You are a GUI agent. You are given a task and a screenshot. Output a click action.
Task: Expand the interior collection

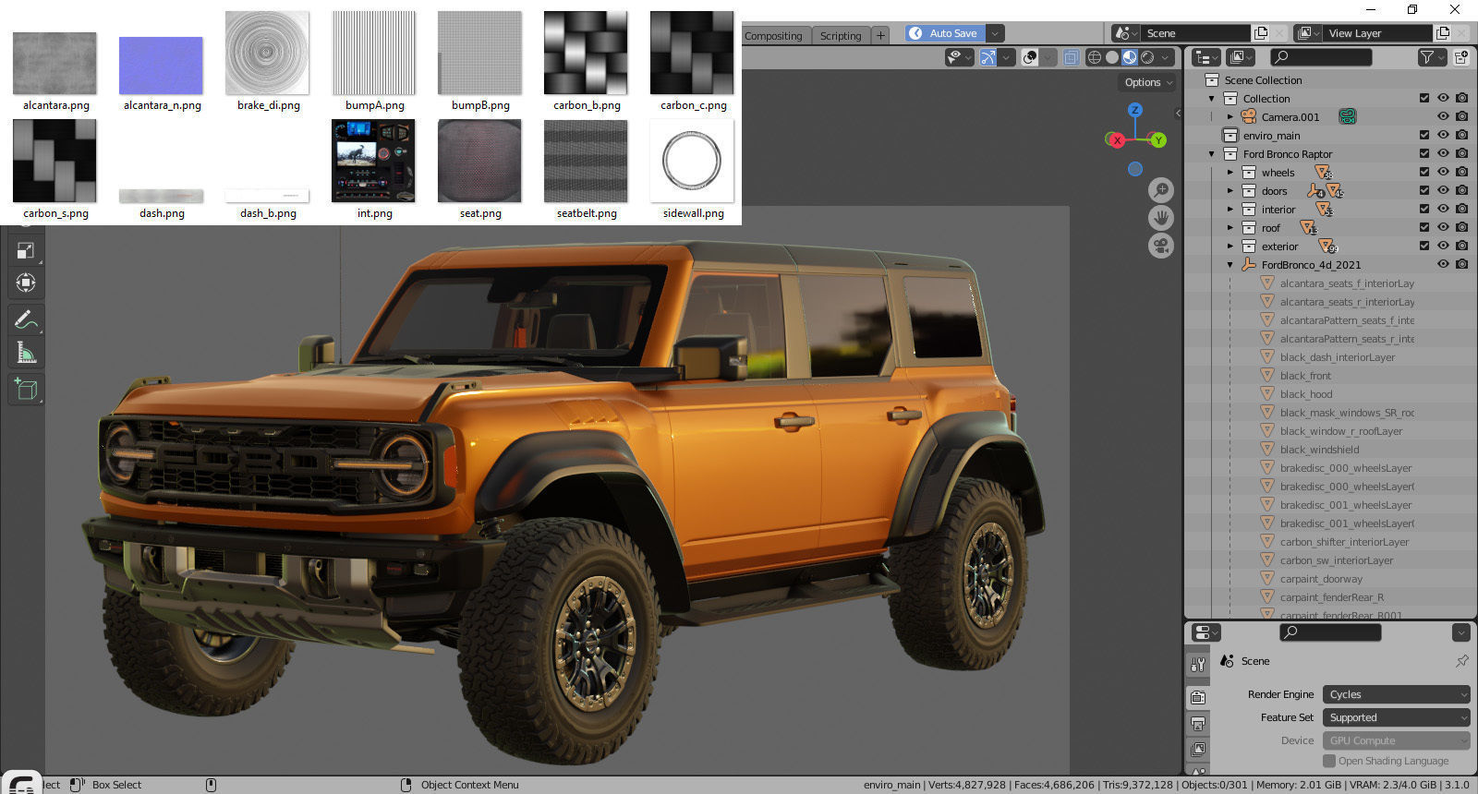(x=1230, y=210)
